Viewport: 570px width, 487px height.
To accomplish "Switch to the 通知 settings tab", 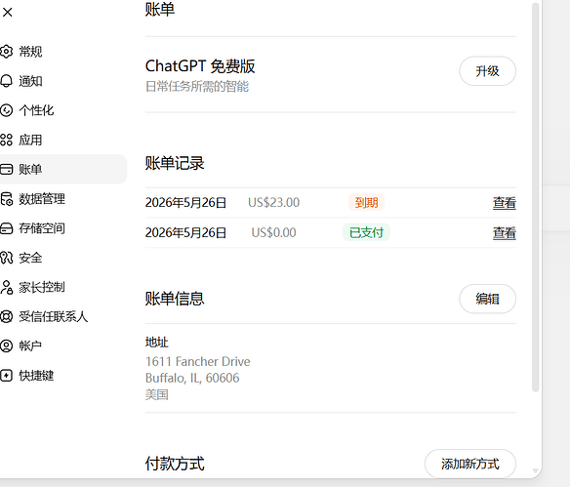I will pos(30,81).
